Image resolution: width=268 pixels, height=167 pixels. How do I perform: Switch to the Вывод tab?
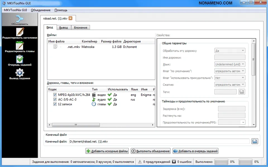coord(63,27)
